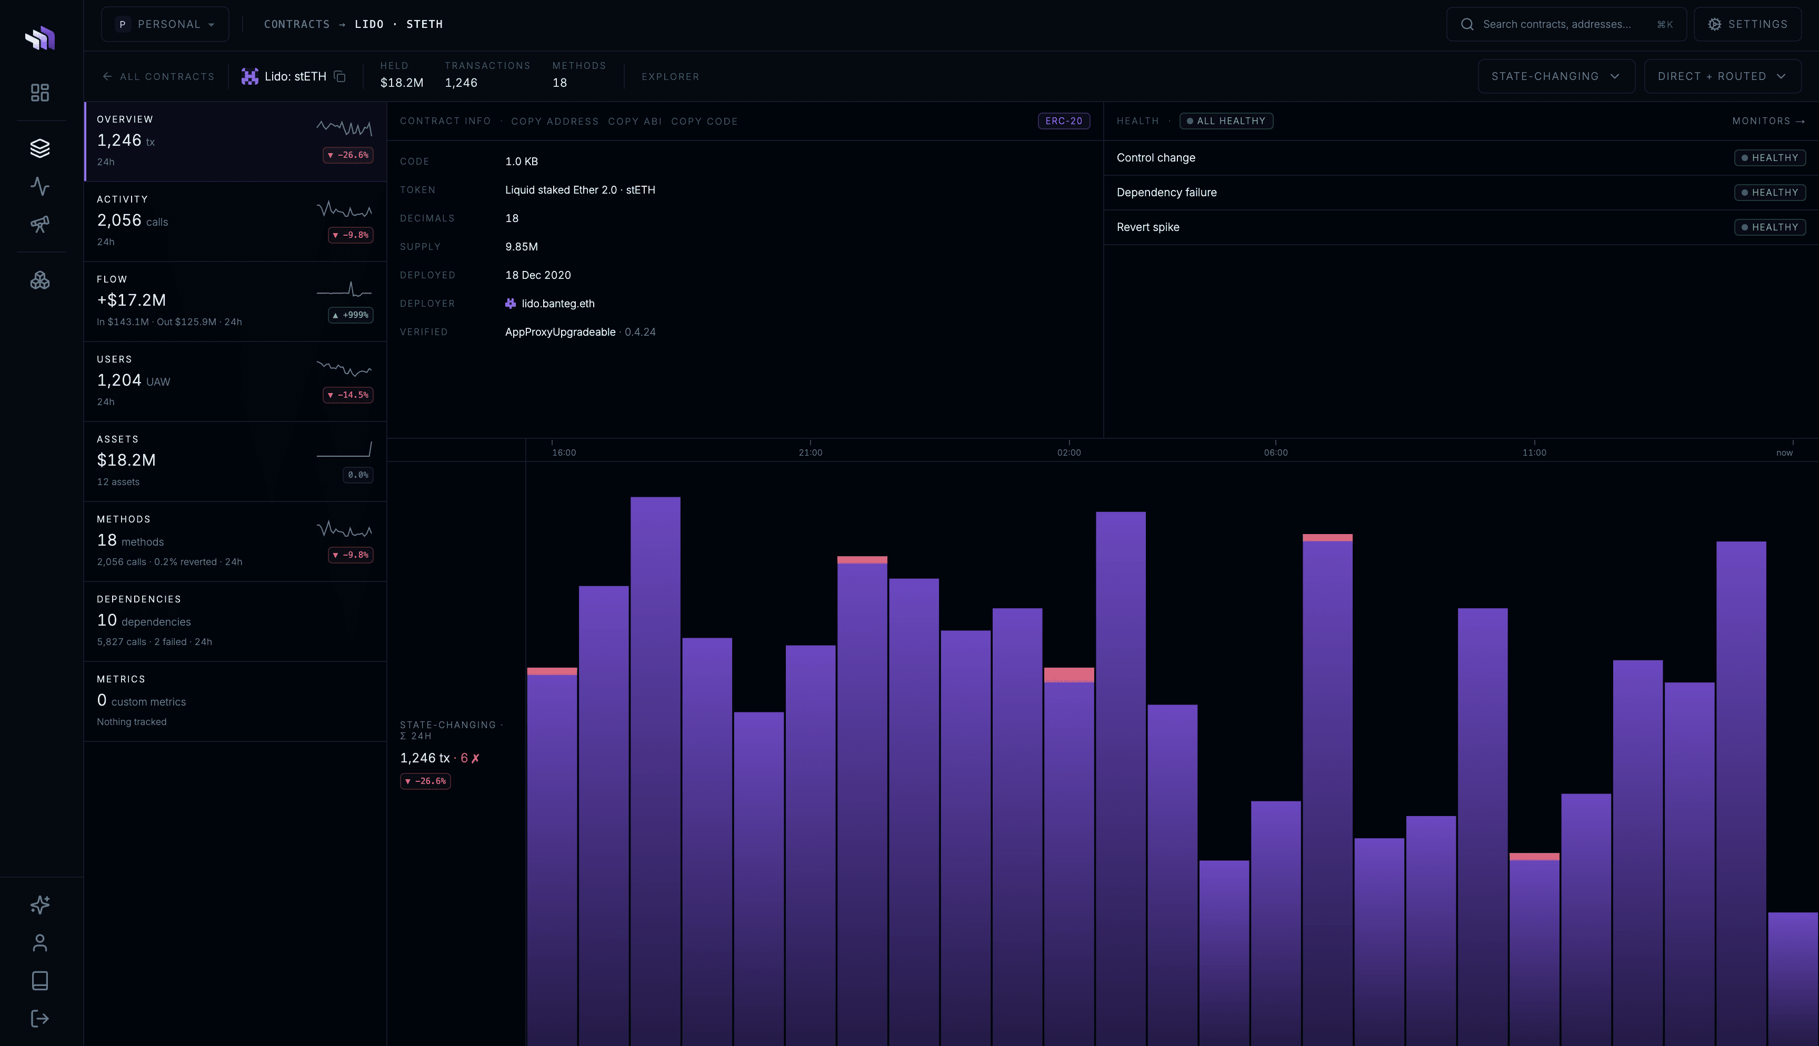Select the ACTIVITY panel tab
This screenshot has height=1046, width=1819.
[236, 222]
